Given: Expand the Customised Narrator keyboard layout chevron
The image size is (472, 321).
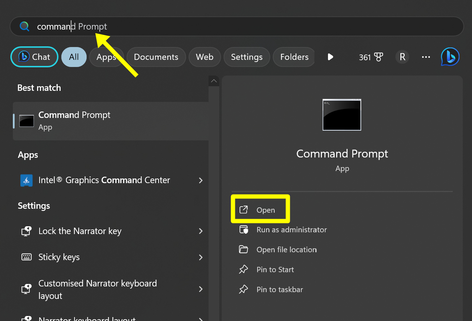Looking at the screenshot, I should click(201, 289).
